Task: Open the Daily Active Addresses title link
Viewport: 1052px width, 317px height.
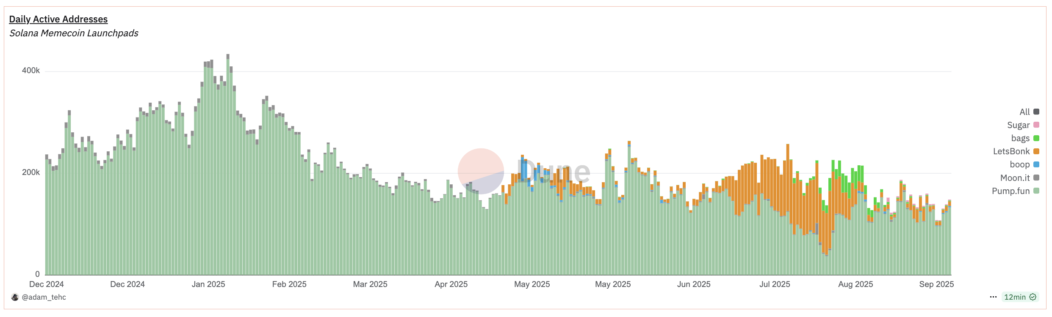Action: coord(58,19)
